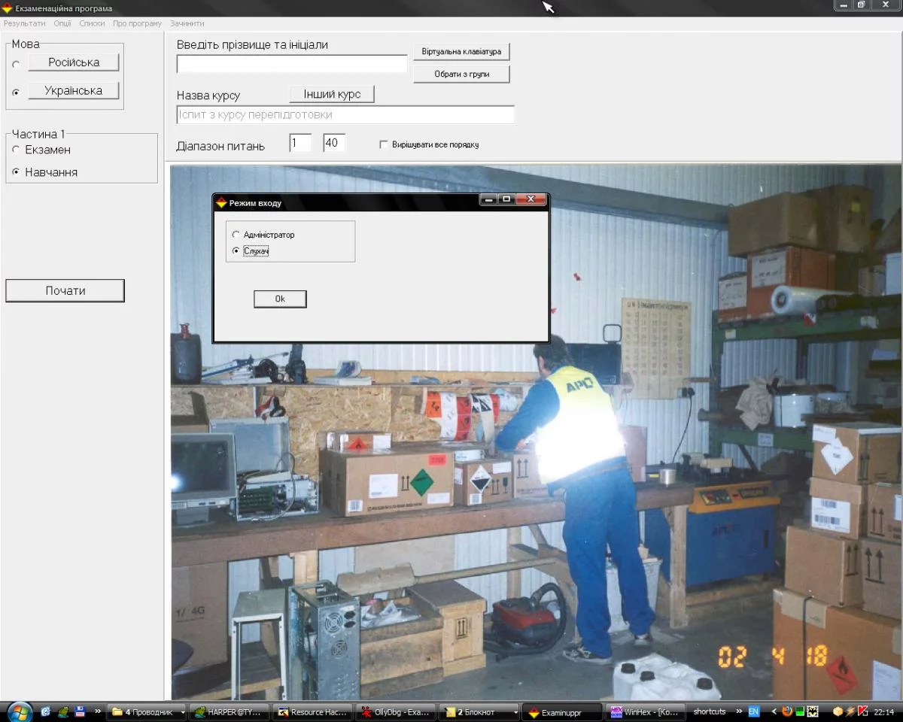This screenshot has width=903, height=722.
Task: Open the Опції menu
Action: coord(62,23)
